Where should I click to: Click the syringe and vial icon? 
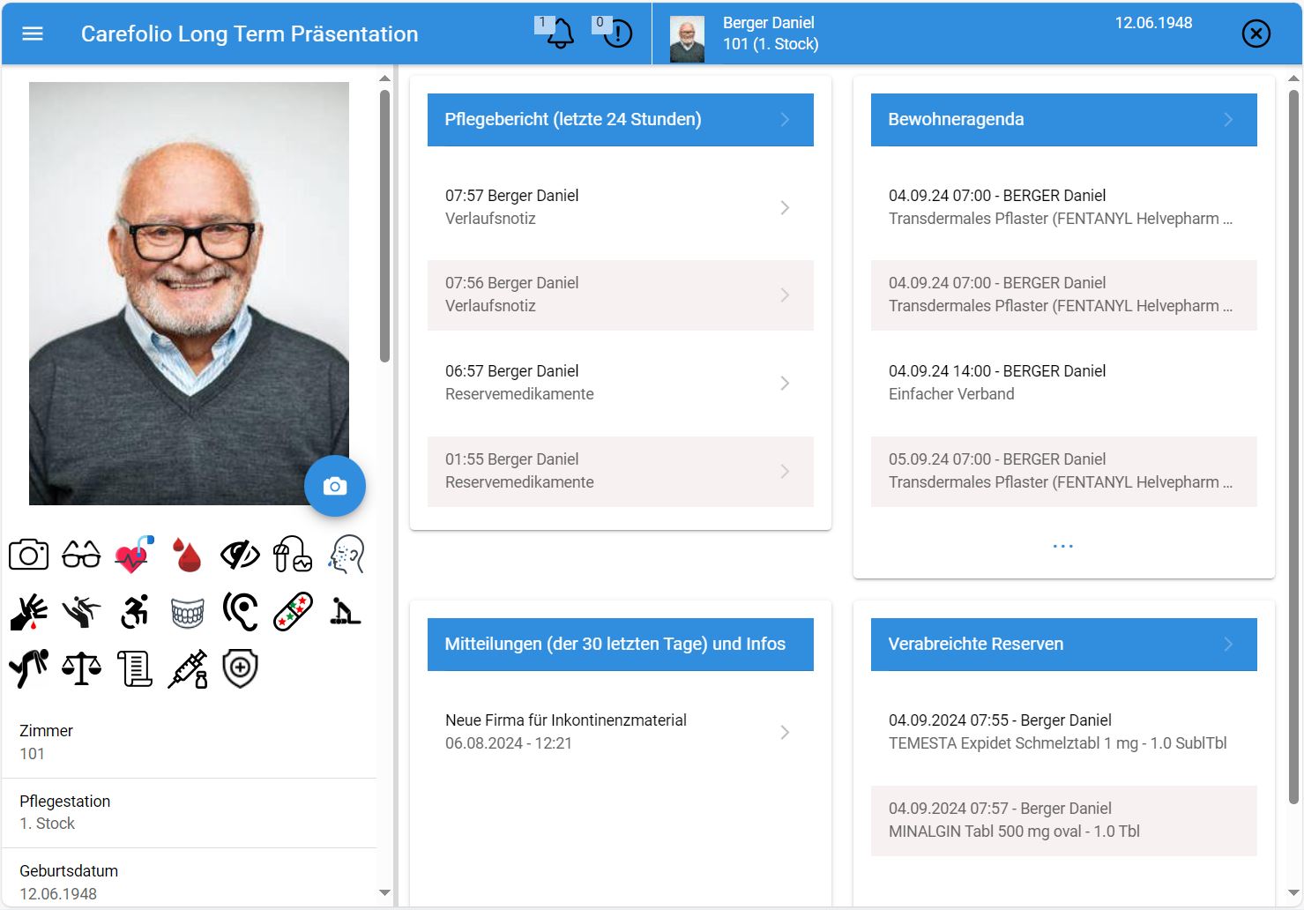tap(187, 669)
